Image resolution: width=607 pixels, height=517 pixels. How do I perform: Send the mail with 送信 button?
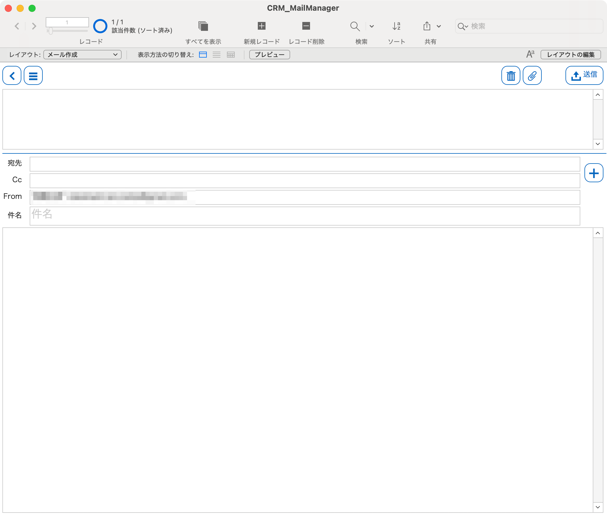584,75
